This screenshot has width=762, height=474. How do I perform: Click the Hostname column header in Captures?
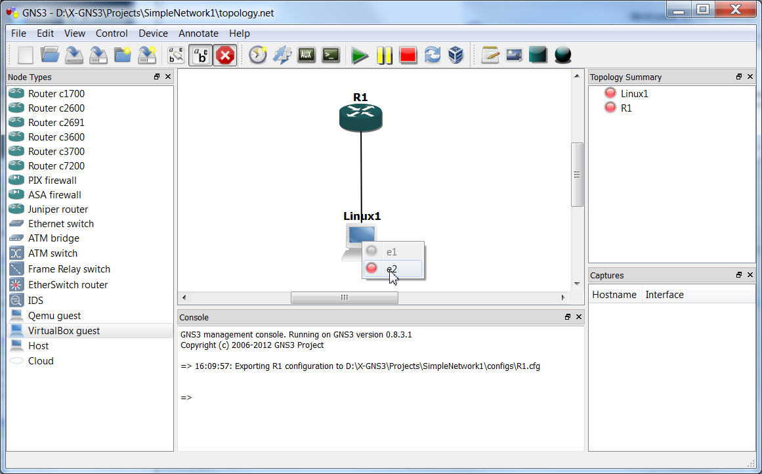pos(614,295)
